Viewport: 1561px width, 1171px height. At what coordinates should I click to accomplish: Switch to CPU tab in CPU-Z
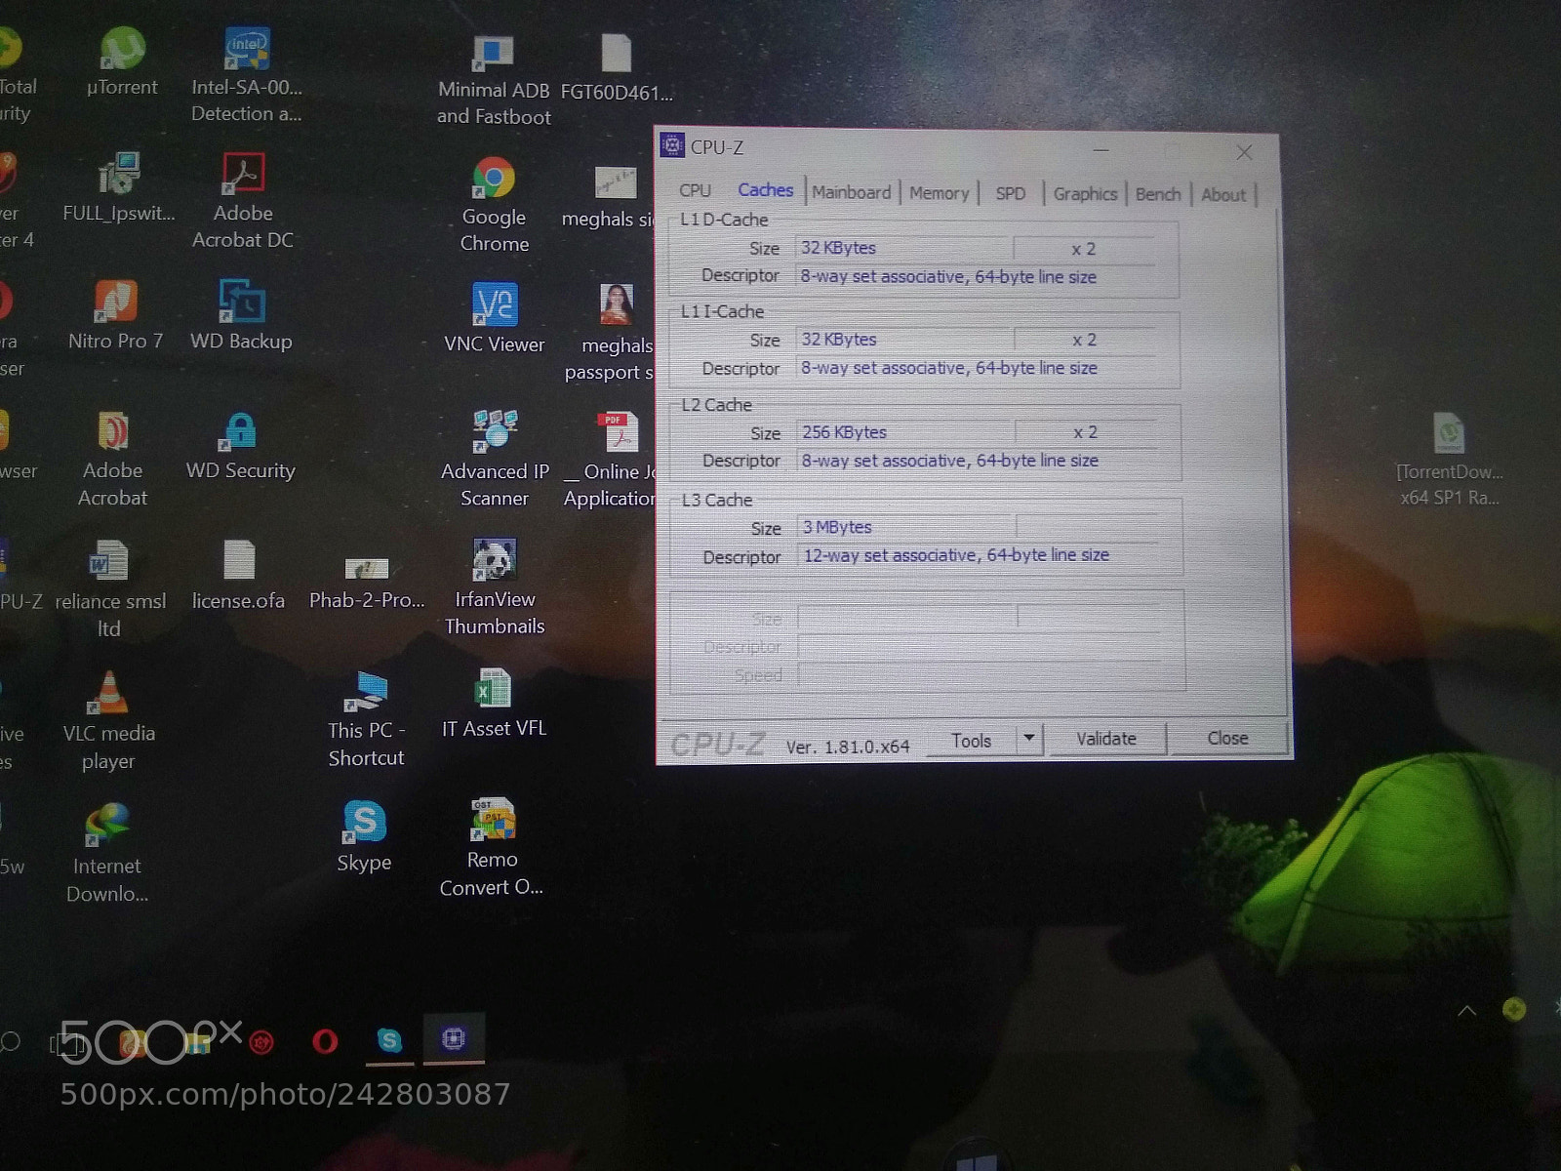coord(695,190)
